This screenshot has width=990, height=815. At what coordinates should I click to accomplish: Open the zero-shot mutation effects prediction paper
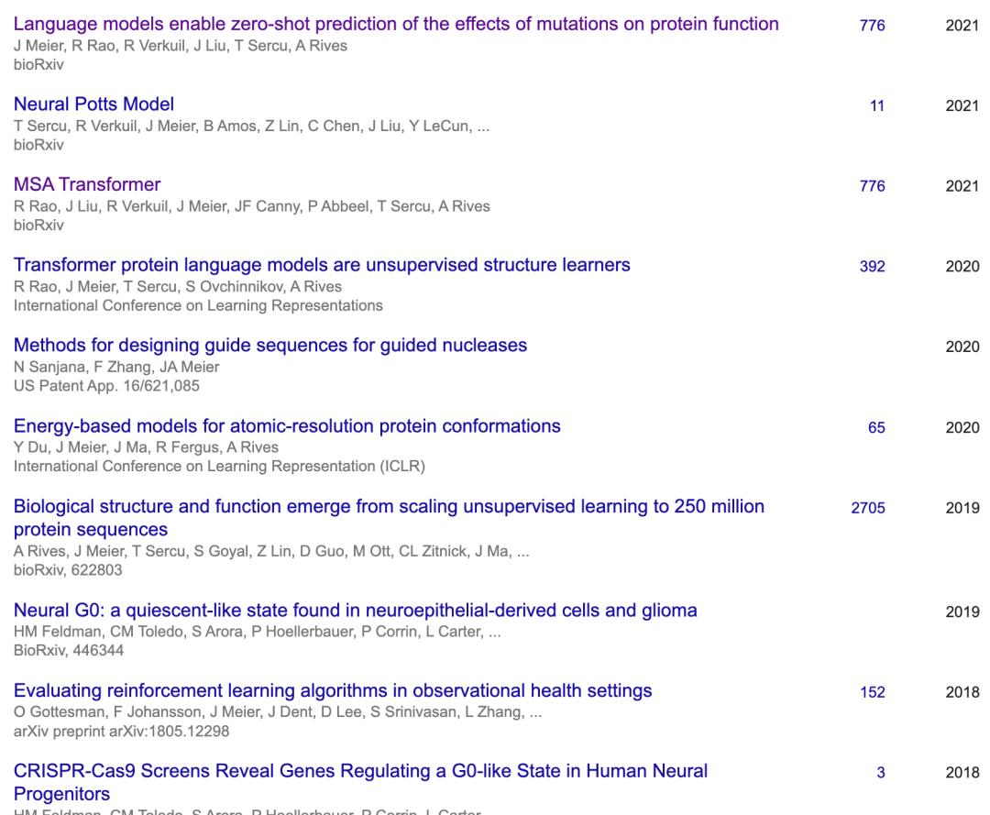click(x=396, y=25)
